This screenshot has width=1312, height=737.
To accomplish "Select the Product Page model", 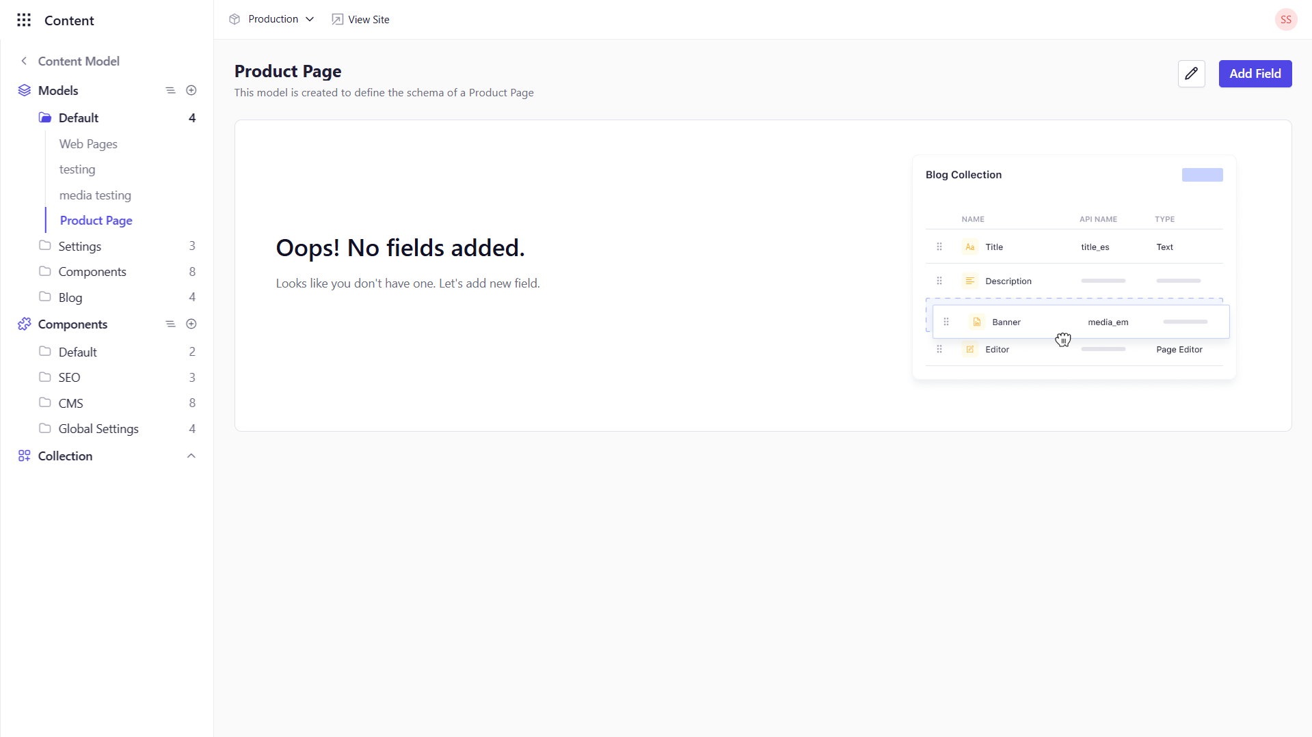I will point(96,220).
